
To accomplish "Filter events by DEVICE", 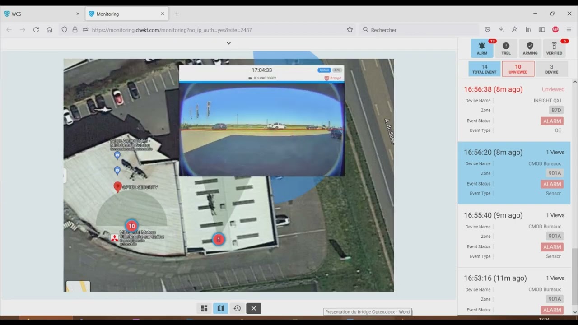I will pyautogui.click(x=552, y=69).
